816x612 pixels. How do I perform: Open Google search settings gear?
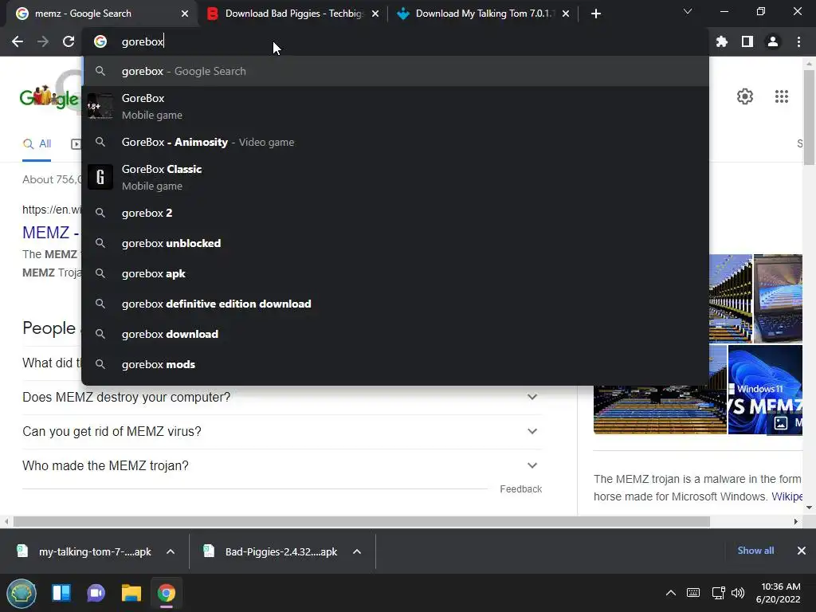coord(745,96)
